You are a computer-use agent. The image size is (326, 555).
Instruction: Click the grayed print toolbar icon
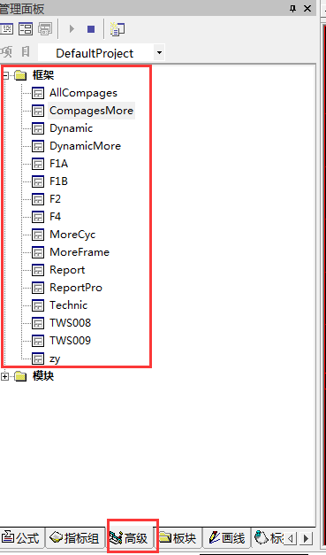coord(45,29)
